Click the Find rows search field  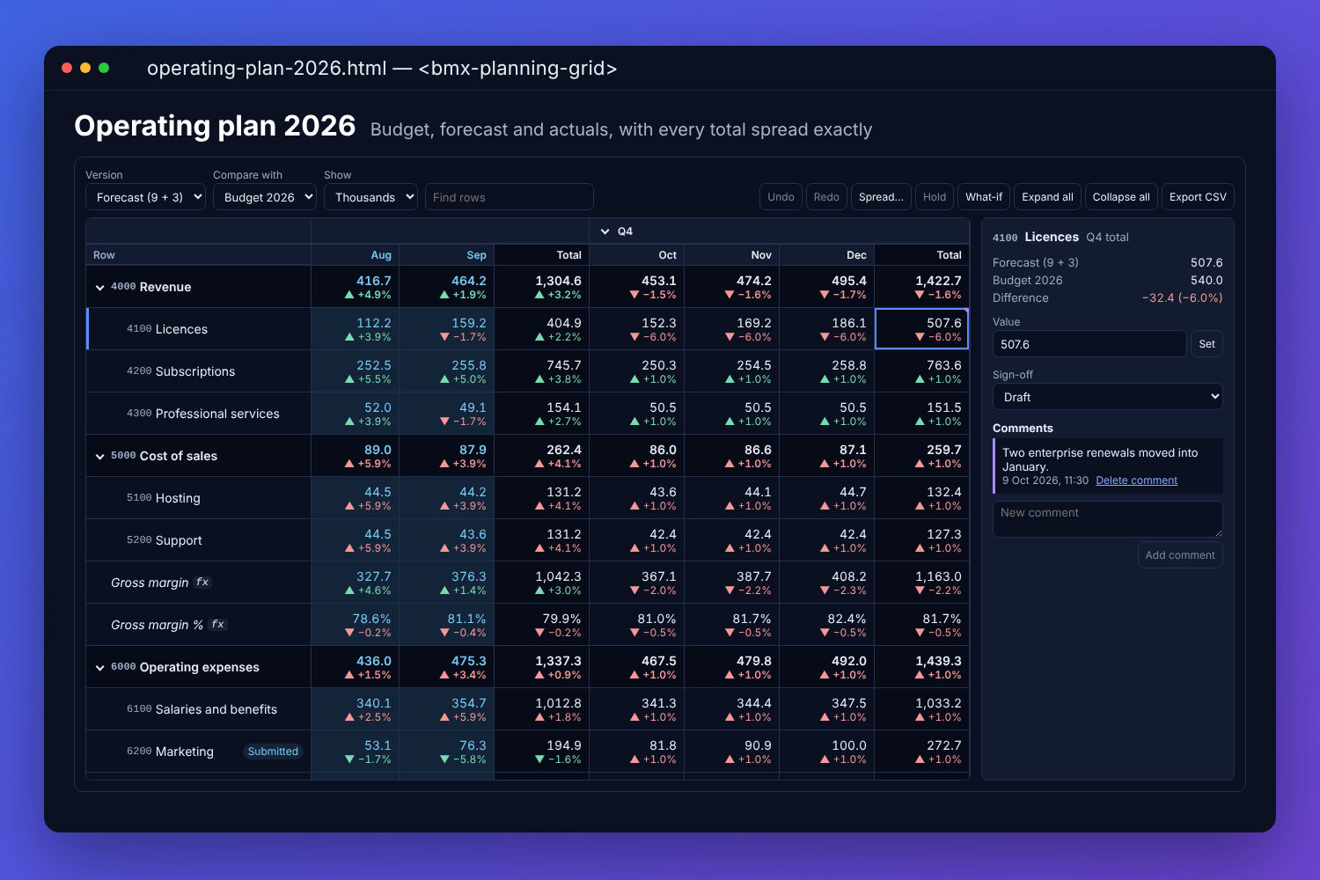pos(510,197)
